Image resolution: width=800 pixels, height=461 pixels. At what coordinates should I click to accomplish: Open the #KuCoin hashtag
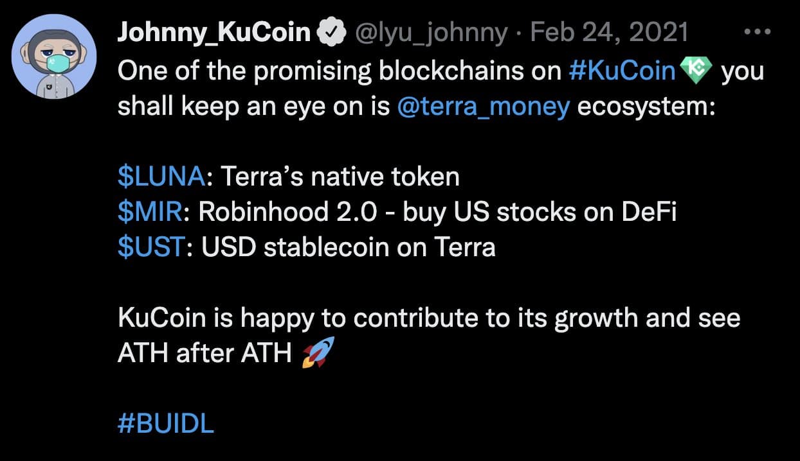(623, 71)
